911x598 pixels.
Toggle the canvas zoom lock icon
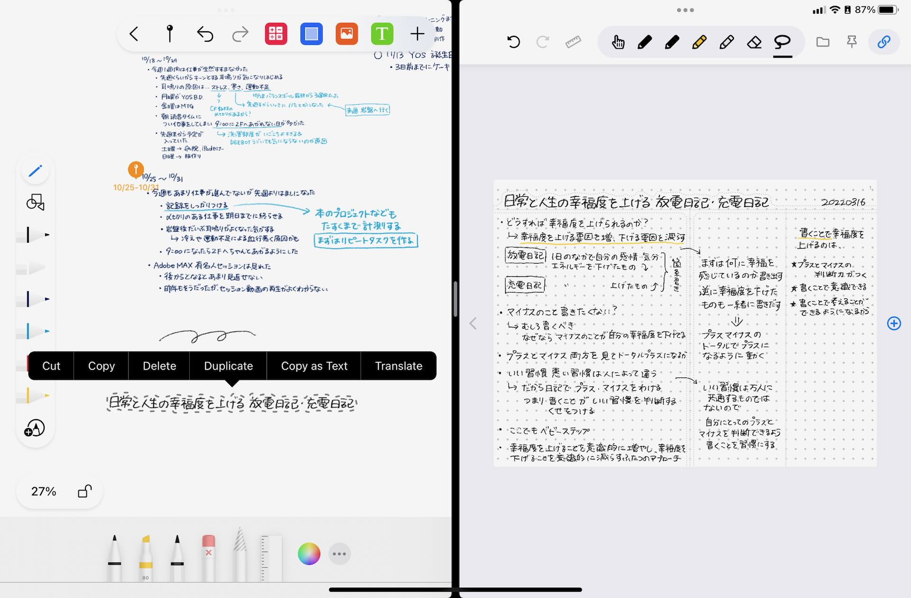[x=84, y=491]
